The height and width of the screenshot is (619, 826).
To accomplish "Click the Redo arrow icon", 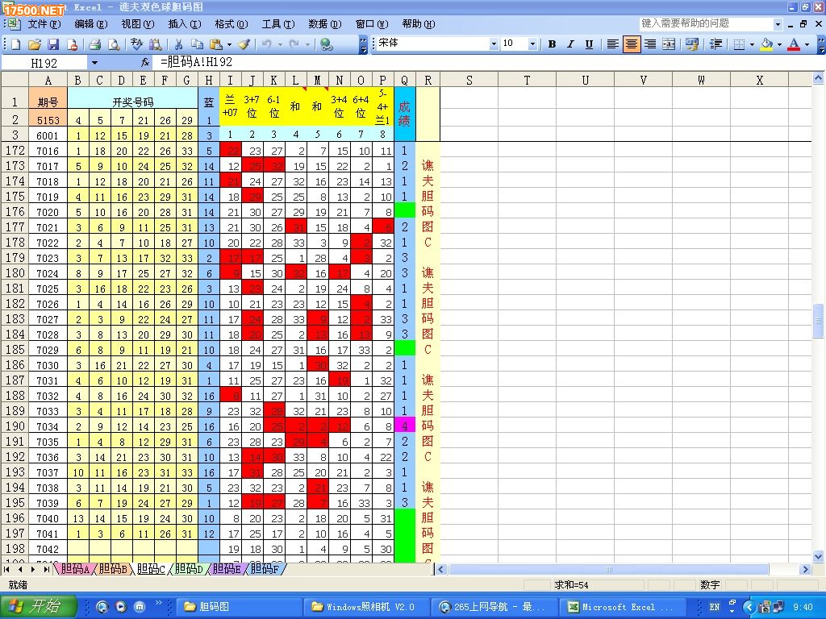I will coord(294,45).
